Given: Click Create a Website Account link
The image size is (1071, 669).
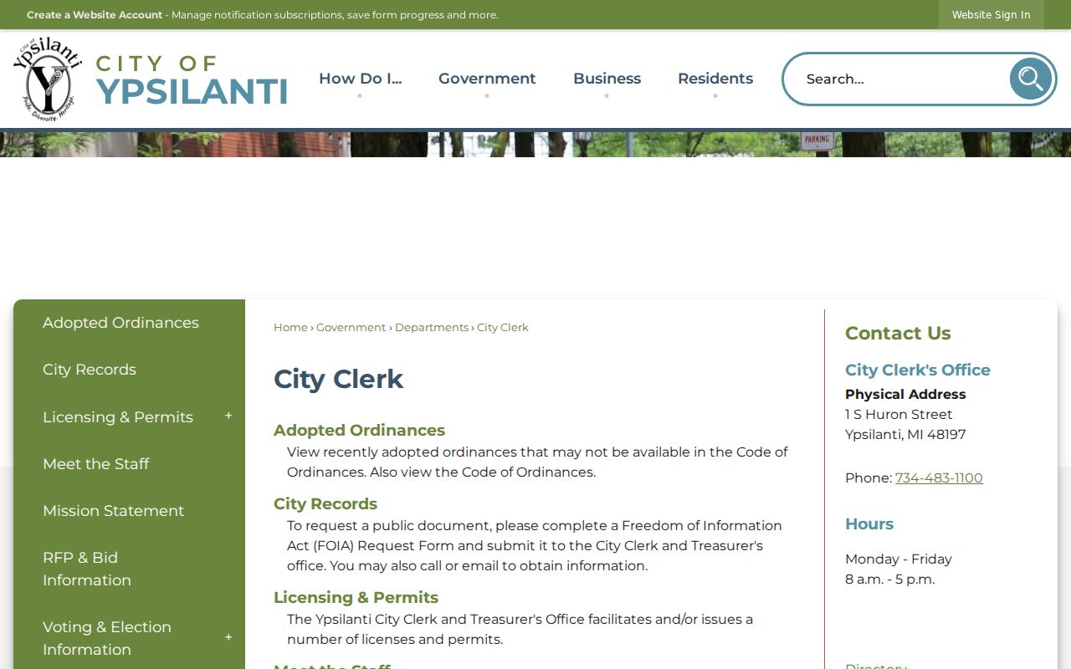Looking at the screenshot, I should tap(95, 15).
